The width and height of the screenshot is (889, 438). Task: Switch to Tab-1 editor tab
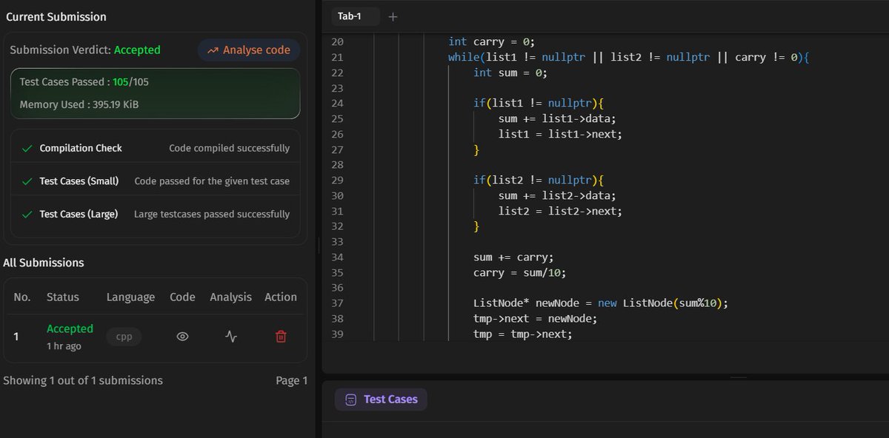[x=355, y=16]
